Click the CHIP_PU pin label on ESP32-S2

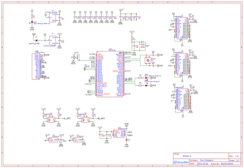pyautogui.click(x=119, y=54)
